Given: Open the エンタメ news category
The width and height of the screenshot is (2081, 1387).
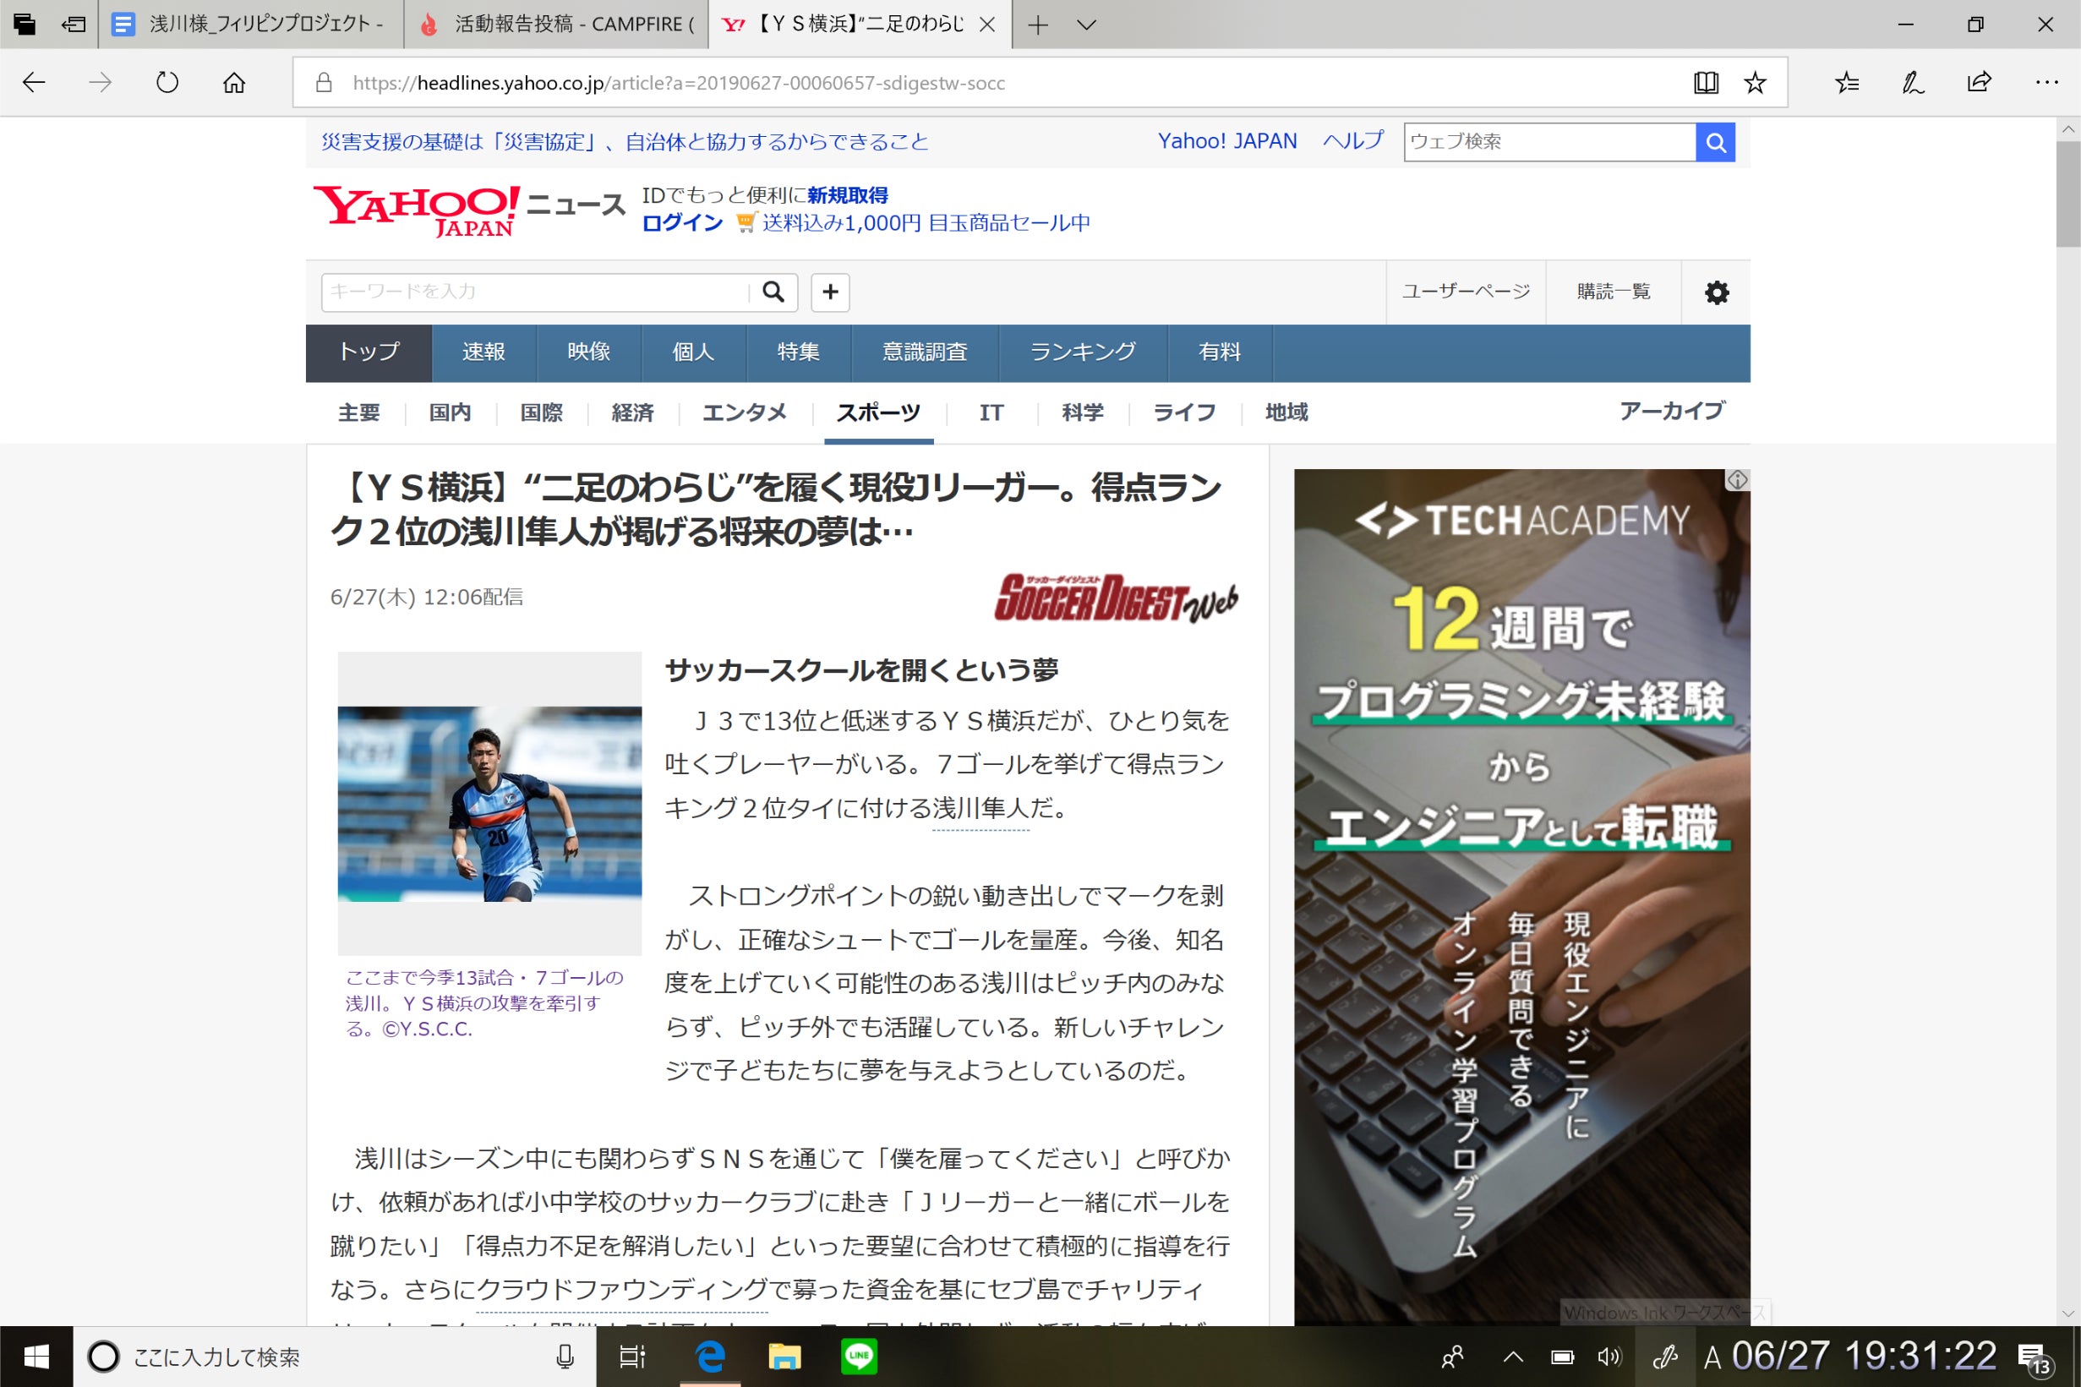Looking at the screenshot, I should pyautogui.click(x=744, y=412).
